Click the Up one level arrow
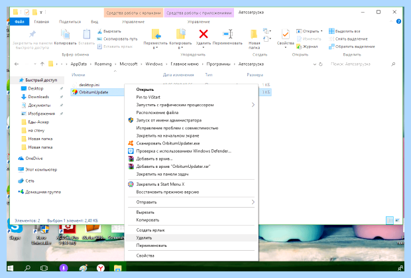Viewport: 411px width, 278px height. click(42, 64)
